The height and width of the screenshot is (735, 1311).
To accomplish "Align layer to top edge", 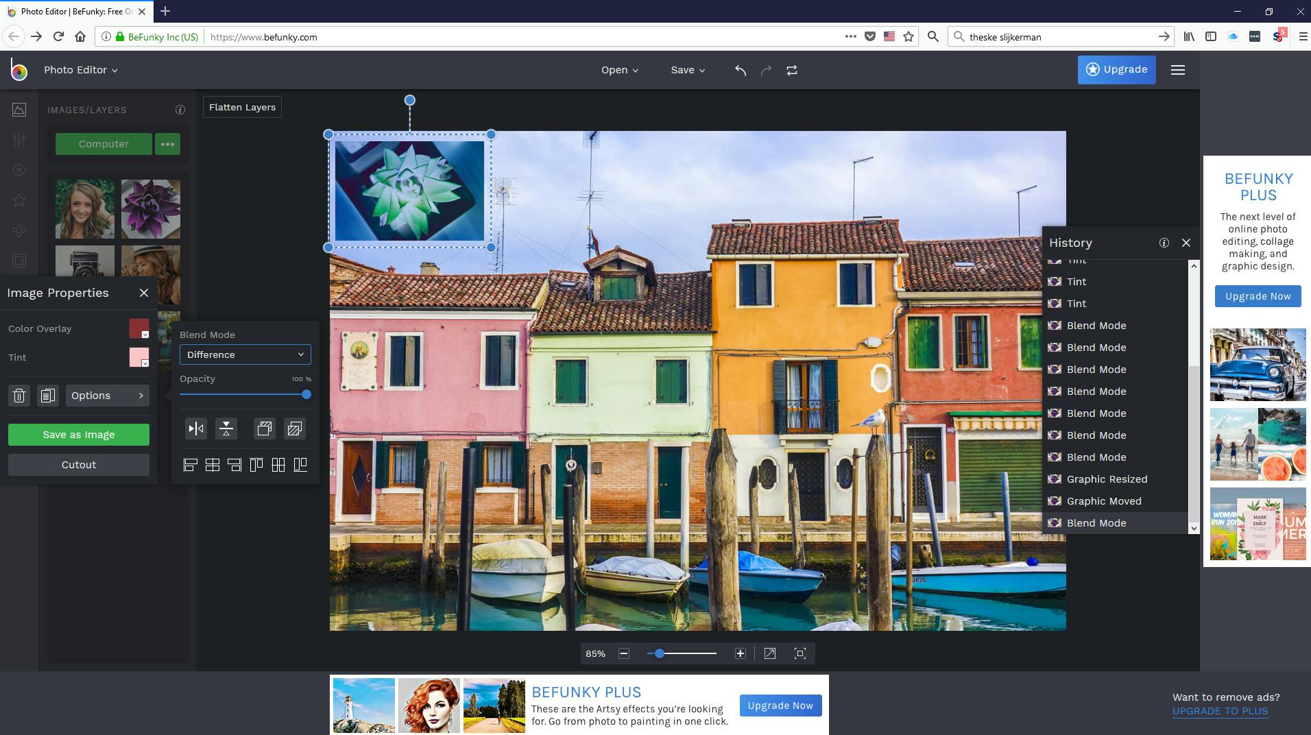I will point(256,465).
